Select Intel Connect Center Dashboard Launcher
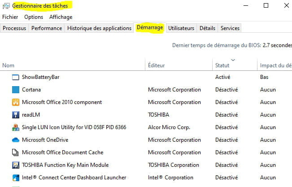Image resolution: width=292 pixels, height=187 pixels. click(74, 178)
